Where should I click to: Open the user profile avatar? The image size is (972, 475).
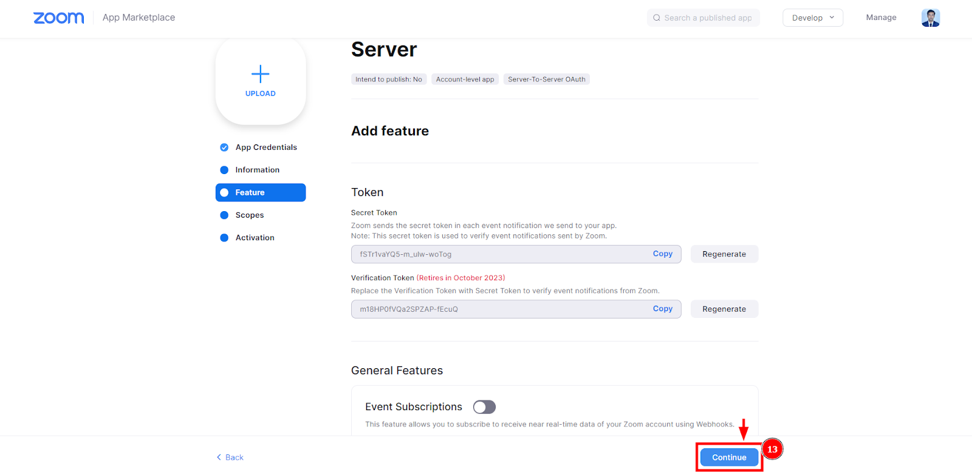point(930,18)
